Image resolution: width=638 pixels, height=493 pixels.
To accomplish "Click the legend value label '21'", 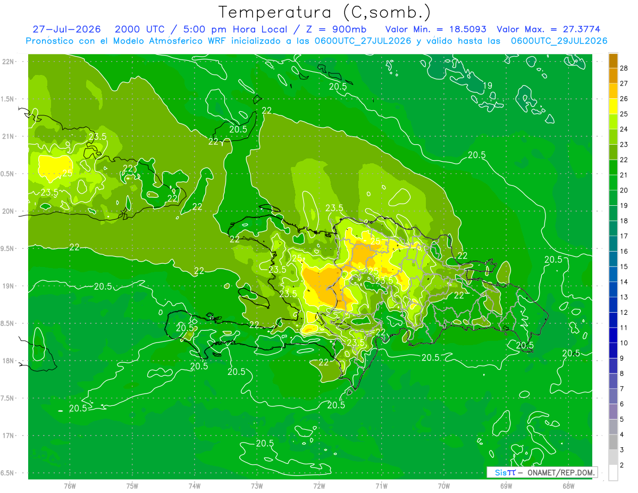I will 624,175.
